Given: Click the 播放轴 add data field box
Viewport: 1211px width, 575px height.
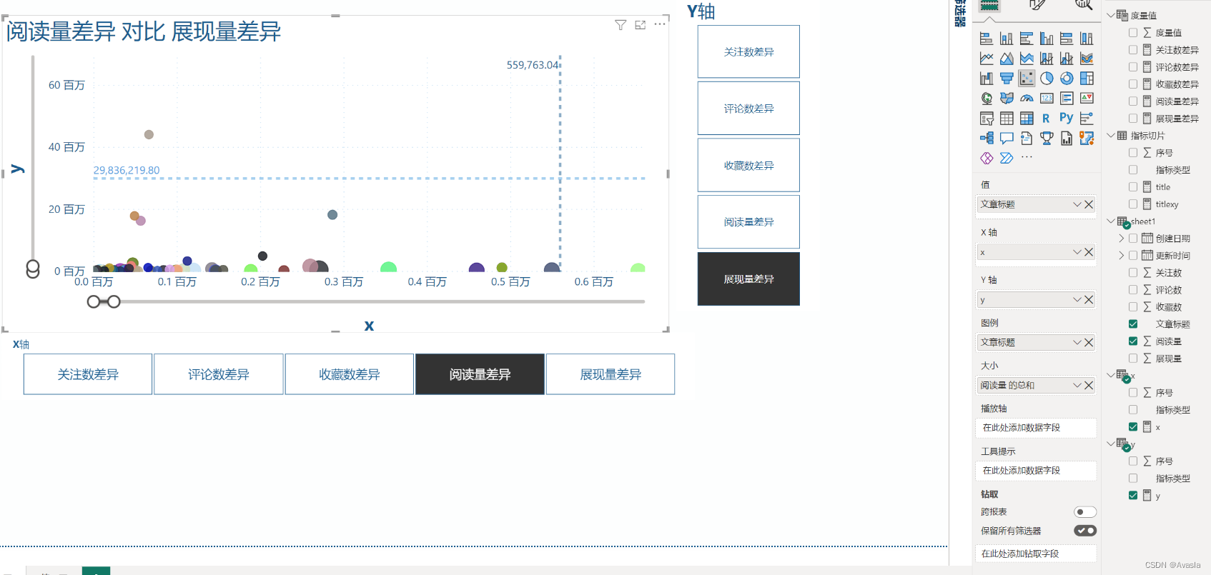Looking at the screenshot, I should coord(1035,428).
